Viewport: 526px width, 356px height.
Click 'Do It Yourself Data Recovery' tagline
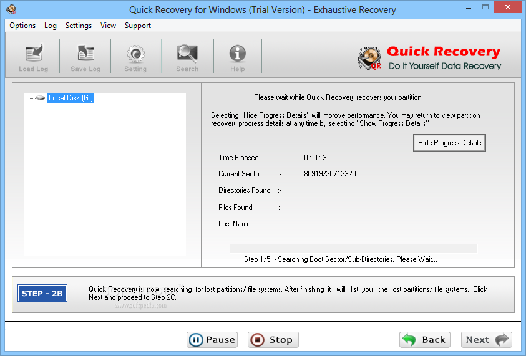coord(445,65)
